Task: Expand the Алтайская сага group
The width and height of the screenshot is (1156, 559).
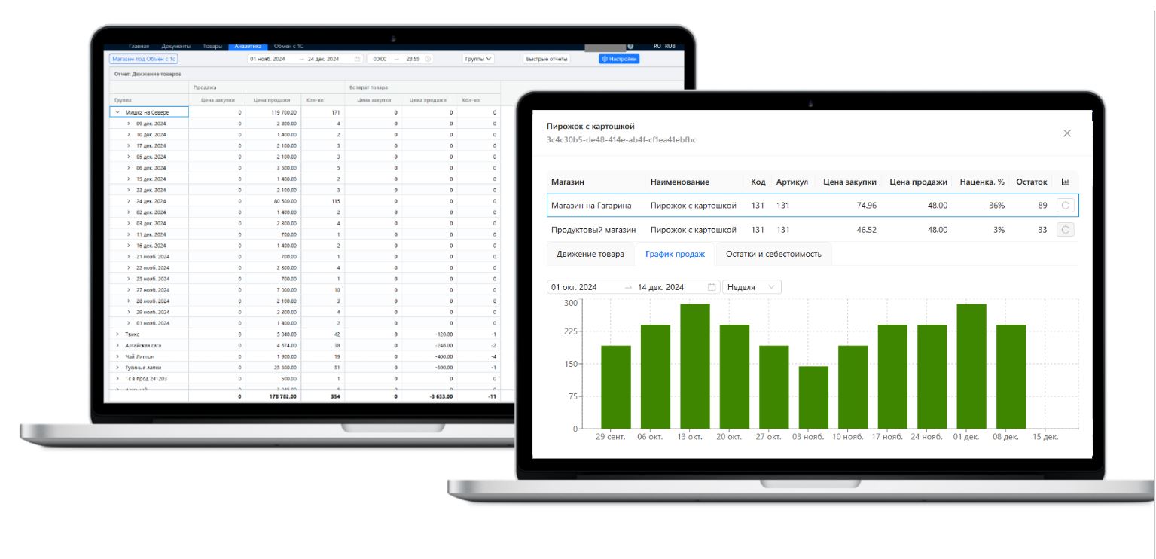Action: [117, 345]
